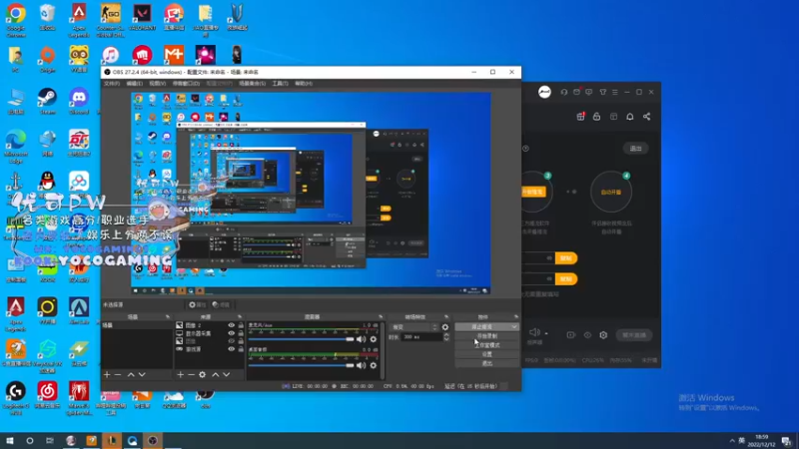Click 退出 button in streaming assistant window
Viewport: 799px width, 449px height.
635,149
